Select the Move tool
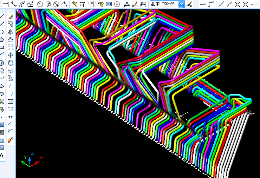 coord(11,55)
